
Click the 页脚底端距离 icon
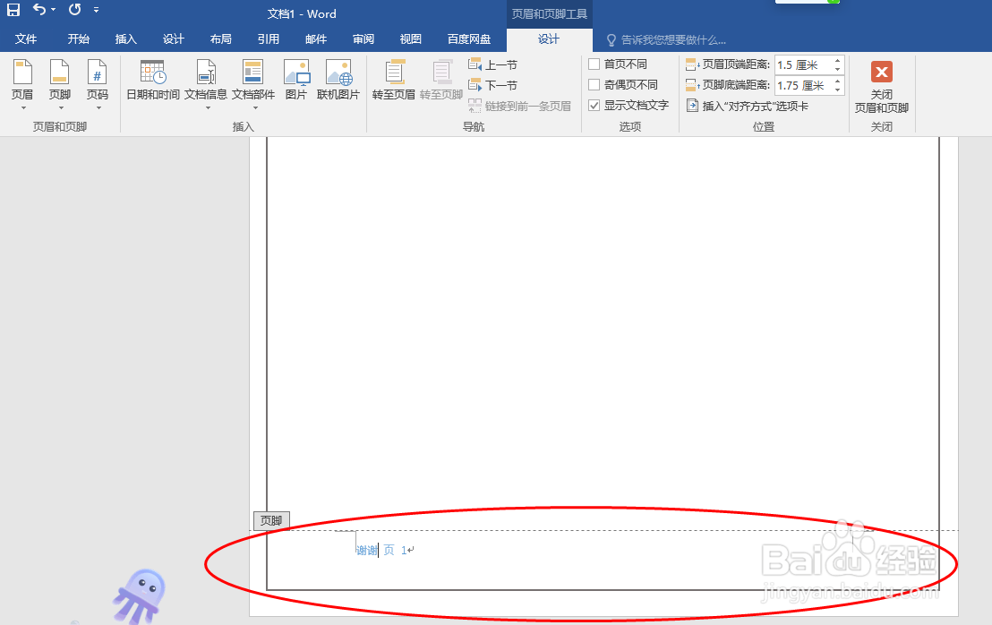click(693, 85)
